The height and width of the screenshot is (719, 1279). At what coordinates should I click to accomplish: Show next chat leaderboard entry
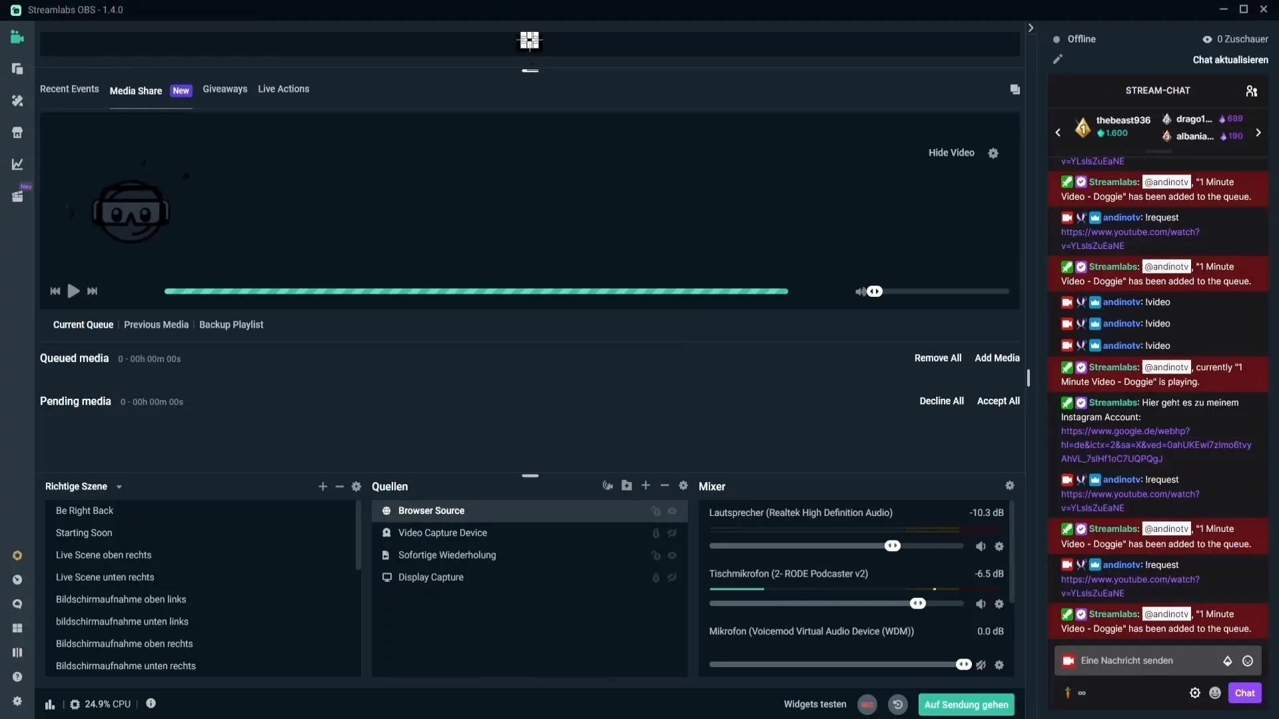(1258, 132)
